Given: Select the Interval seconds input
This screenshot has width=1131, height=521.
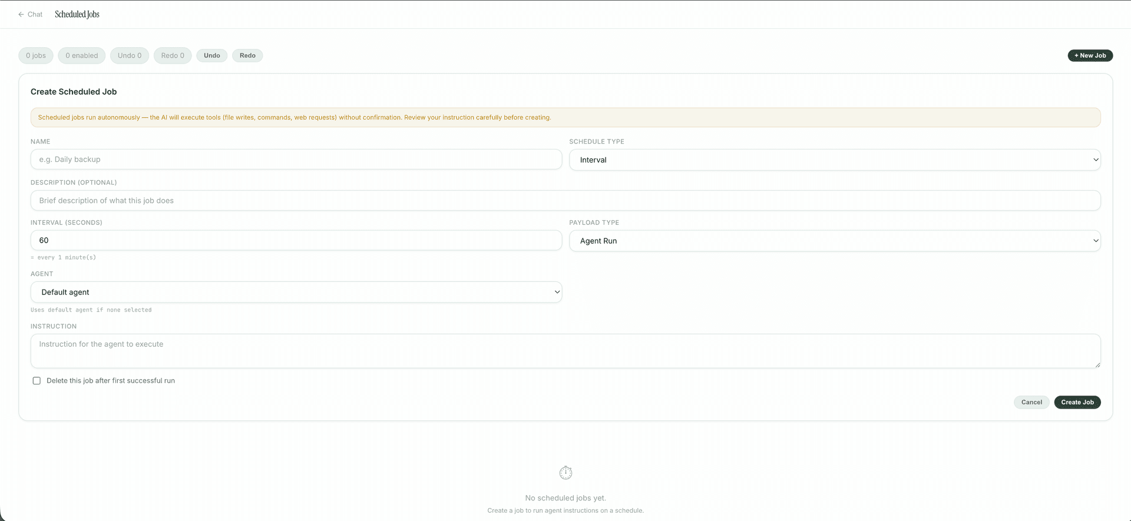Looking at the screenshot, I should 296,241.
